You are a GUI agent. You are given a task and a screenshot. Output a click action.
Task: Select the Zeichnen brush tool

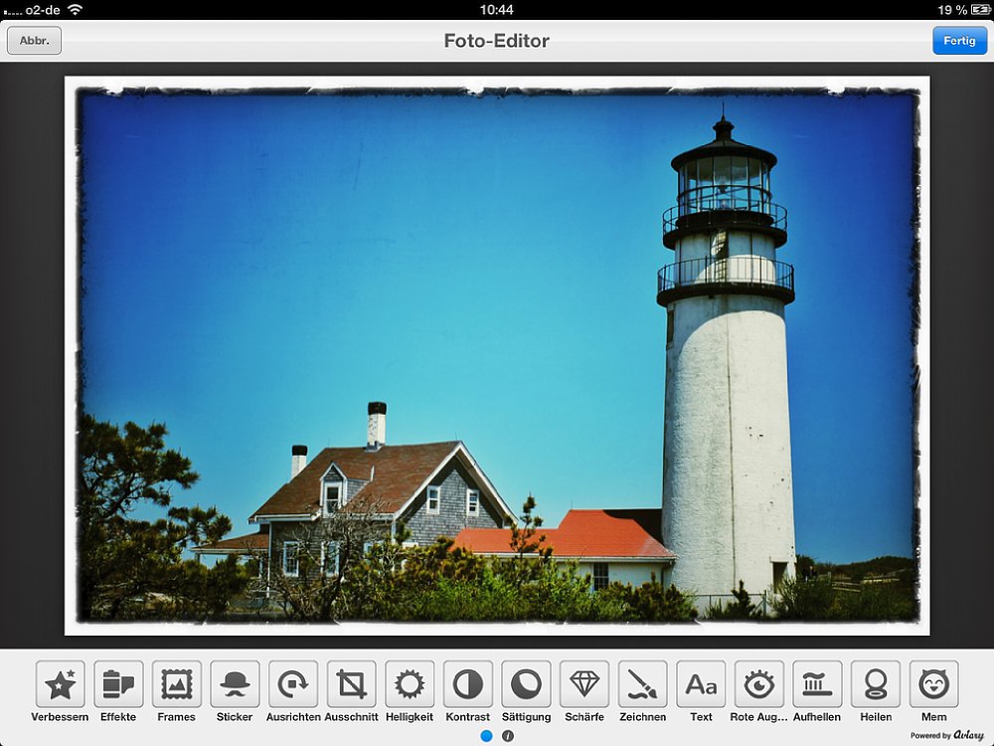coord(643,684)
